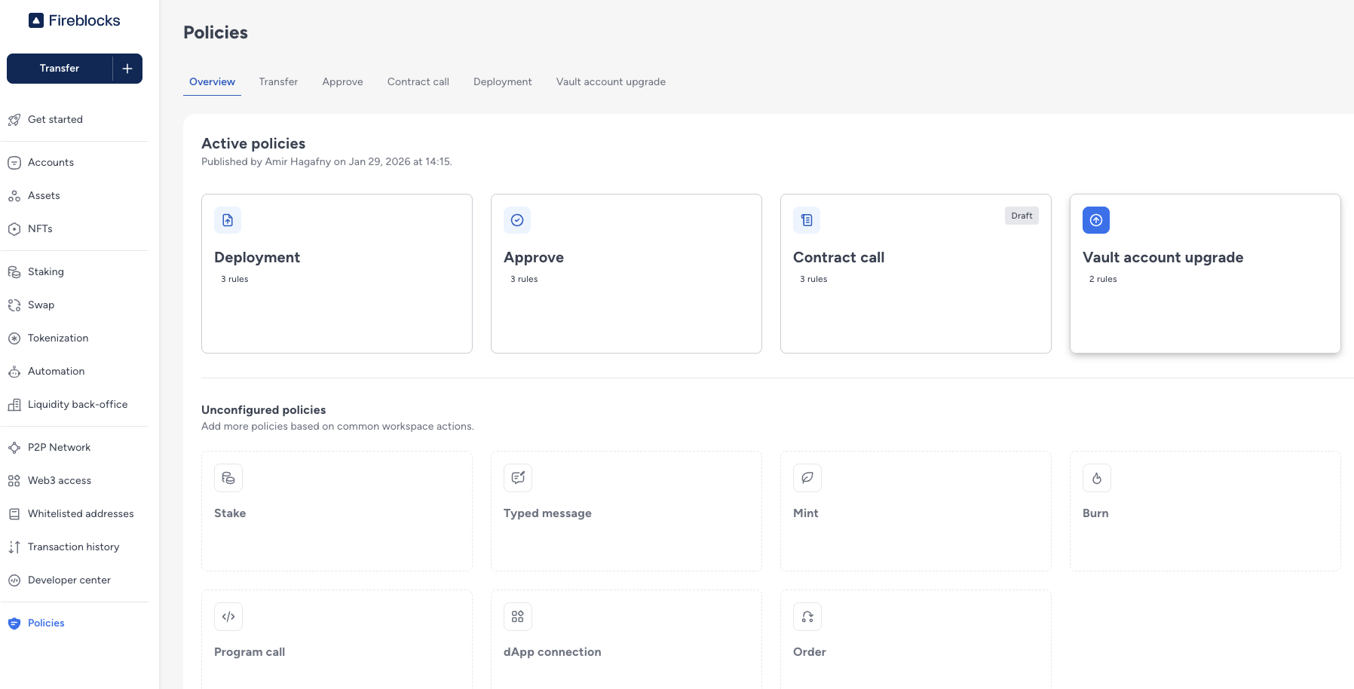Click the Fireblocks logo icon
1354x689 pixels.
click(36, 20)
